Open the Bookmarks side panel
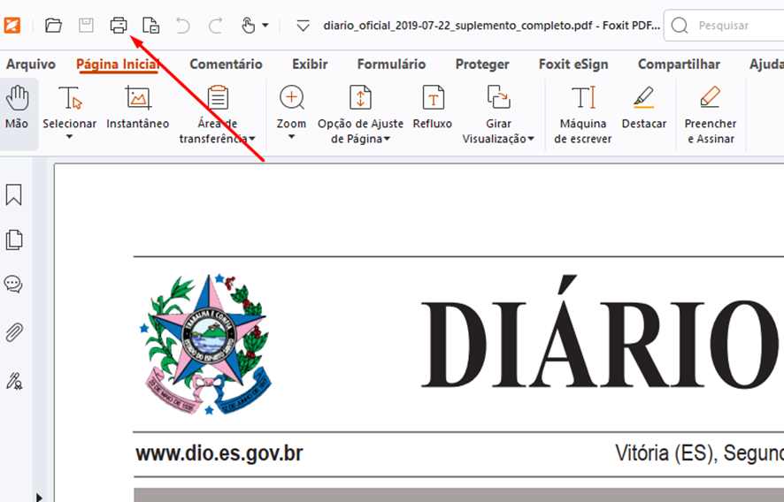 (x=14, y=194)
